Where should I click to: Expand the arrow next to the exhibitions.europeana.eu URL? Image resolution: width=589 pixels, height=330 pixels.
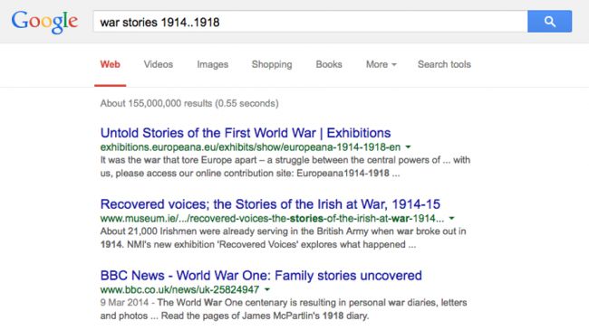click(408, 147)
